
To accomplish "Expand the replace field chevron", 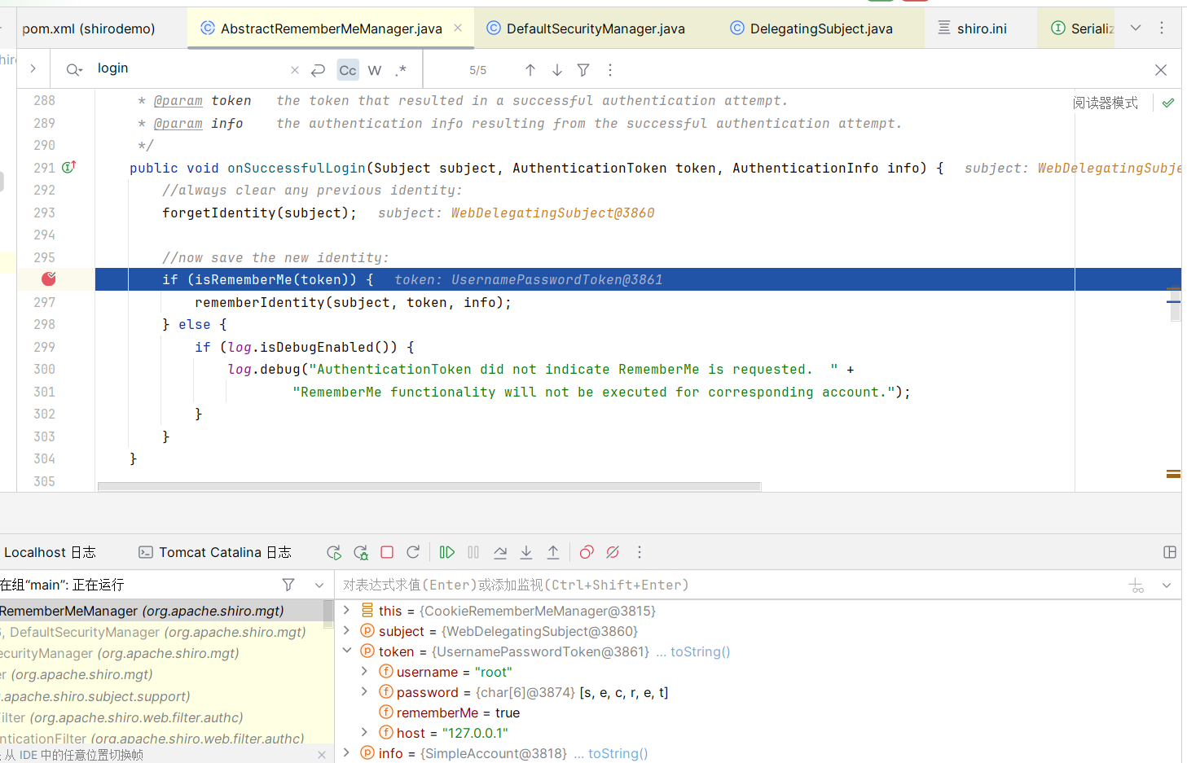I will click(x=33, y=68).
